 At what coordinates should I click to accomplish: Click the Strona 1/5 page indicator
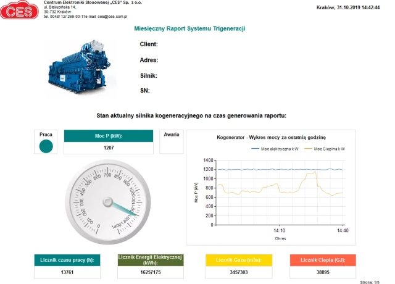point(368,281)
